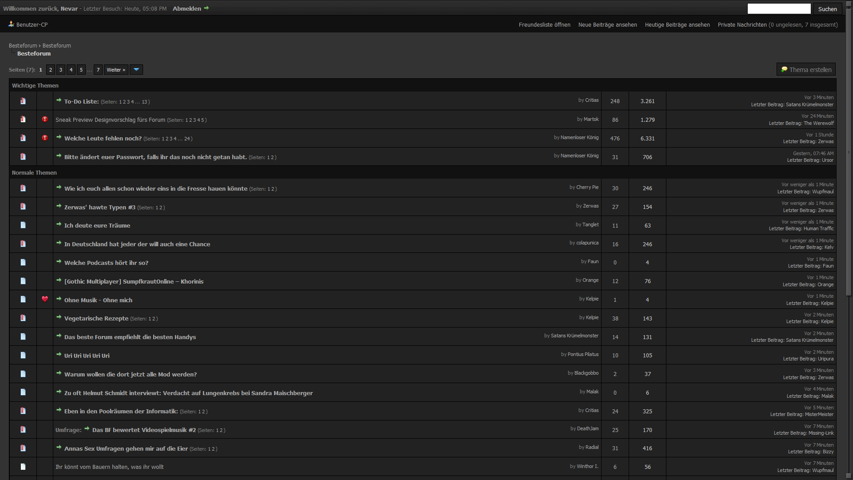
Task: Jump to first unread in Welche Podcasts thread
Action: click(59, 262)
